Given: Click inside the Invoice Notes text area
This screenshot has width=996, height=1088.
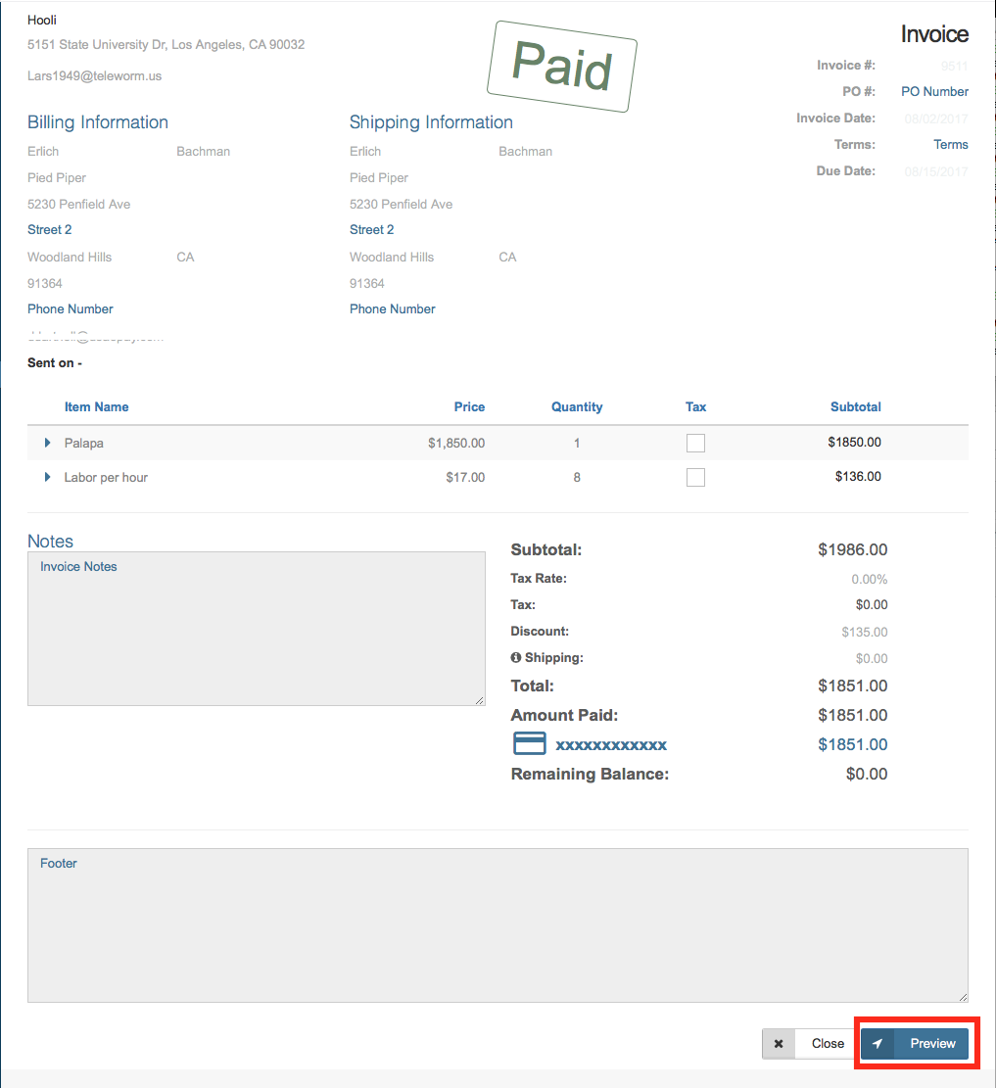Looking at the screenshot, I should coord(256,629).
